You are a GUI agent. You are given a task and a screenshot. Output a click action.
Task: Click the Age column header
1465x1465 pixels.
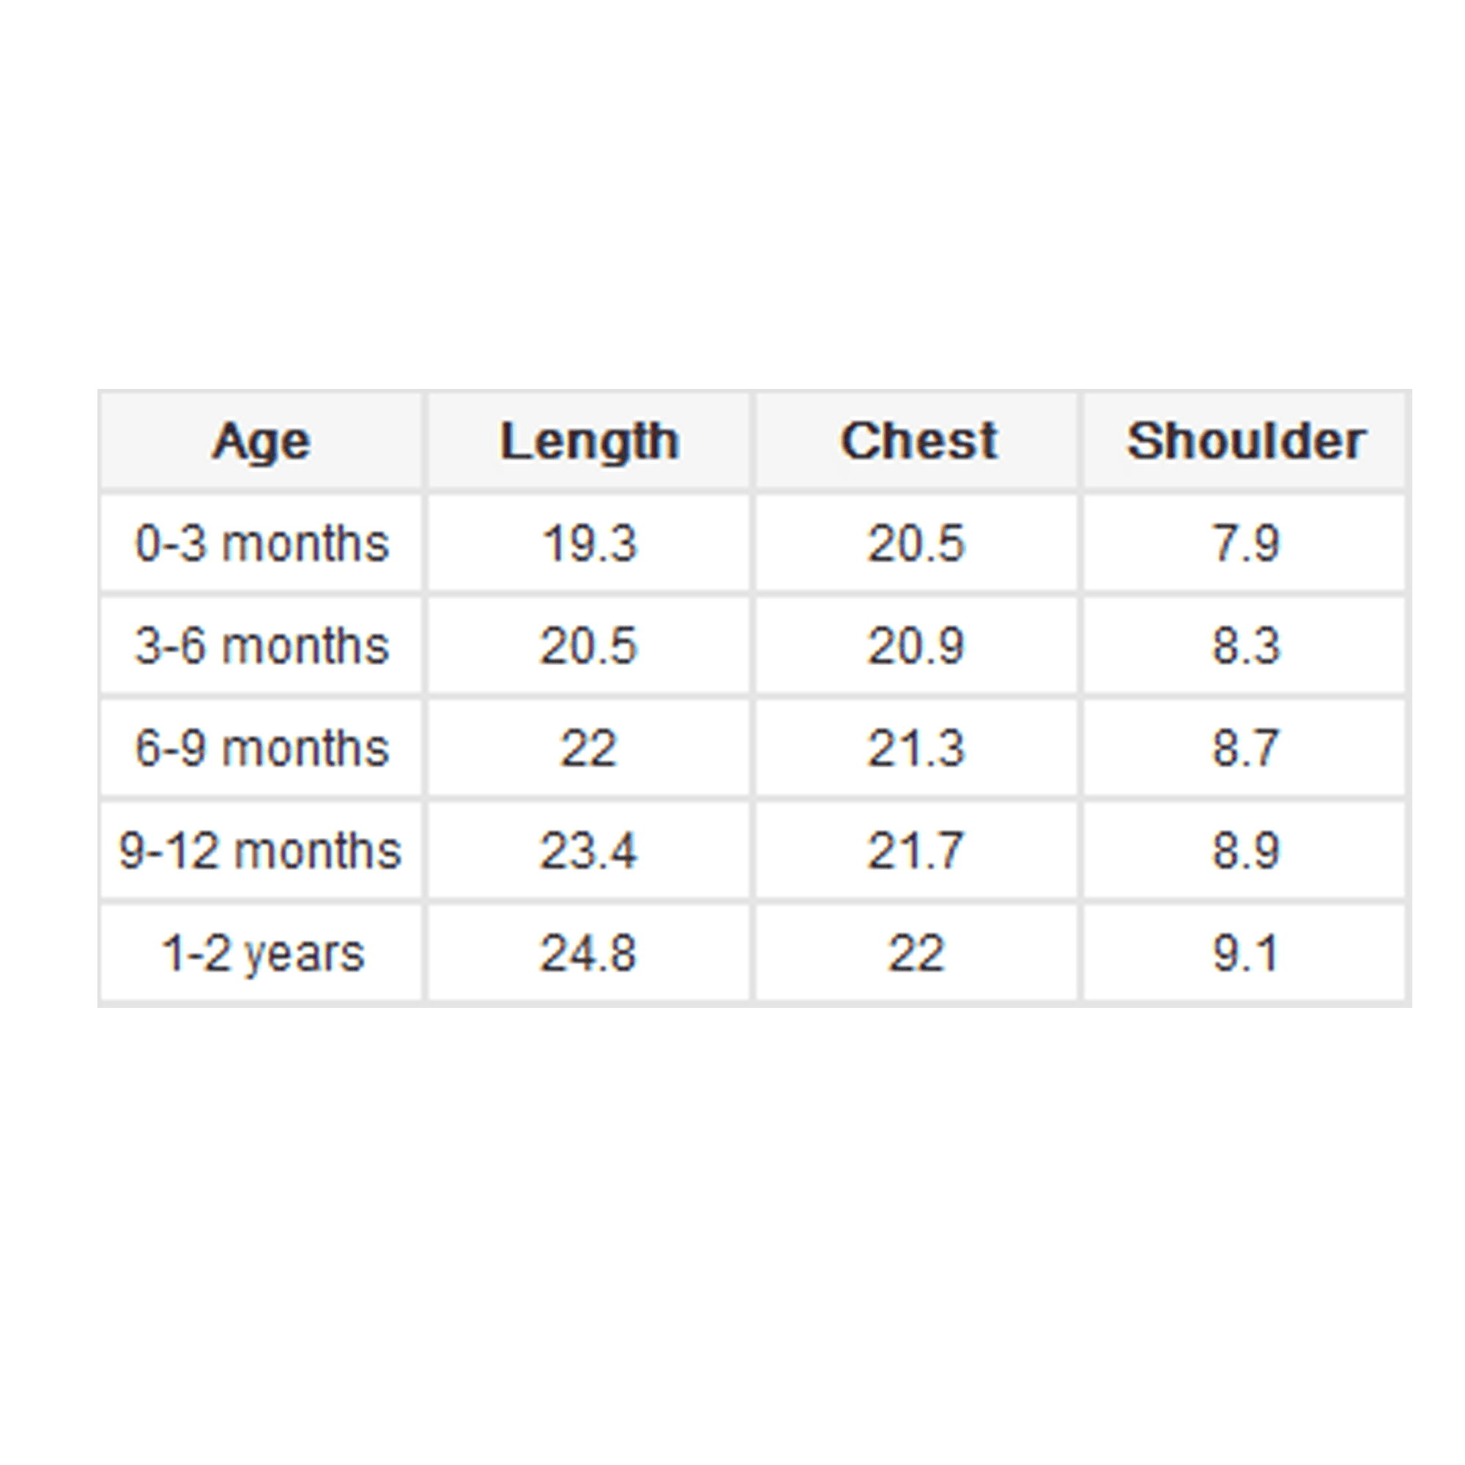point(261,440)
